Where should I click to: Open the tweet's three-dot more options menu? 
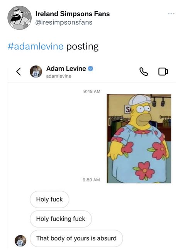point(171,14)
